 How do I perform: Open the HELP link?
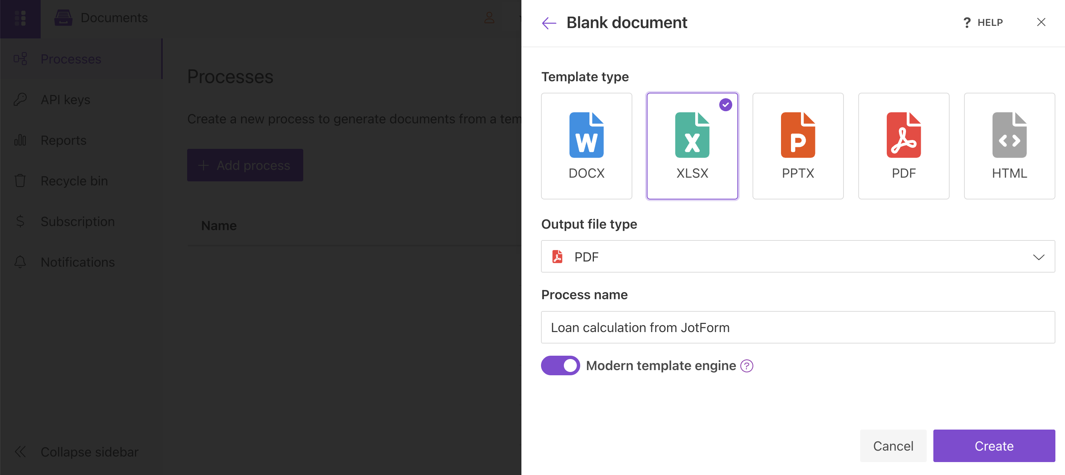[x=983, y=23]
